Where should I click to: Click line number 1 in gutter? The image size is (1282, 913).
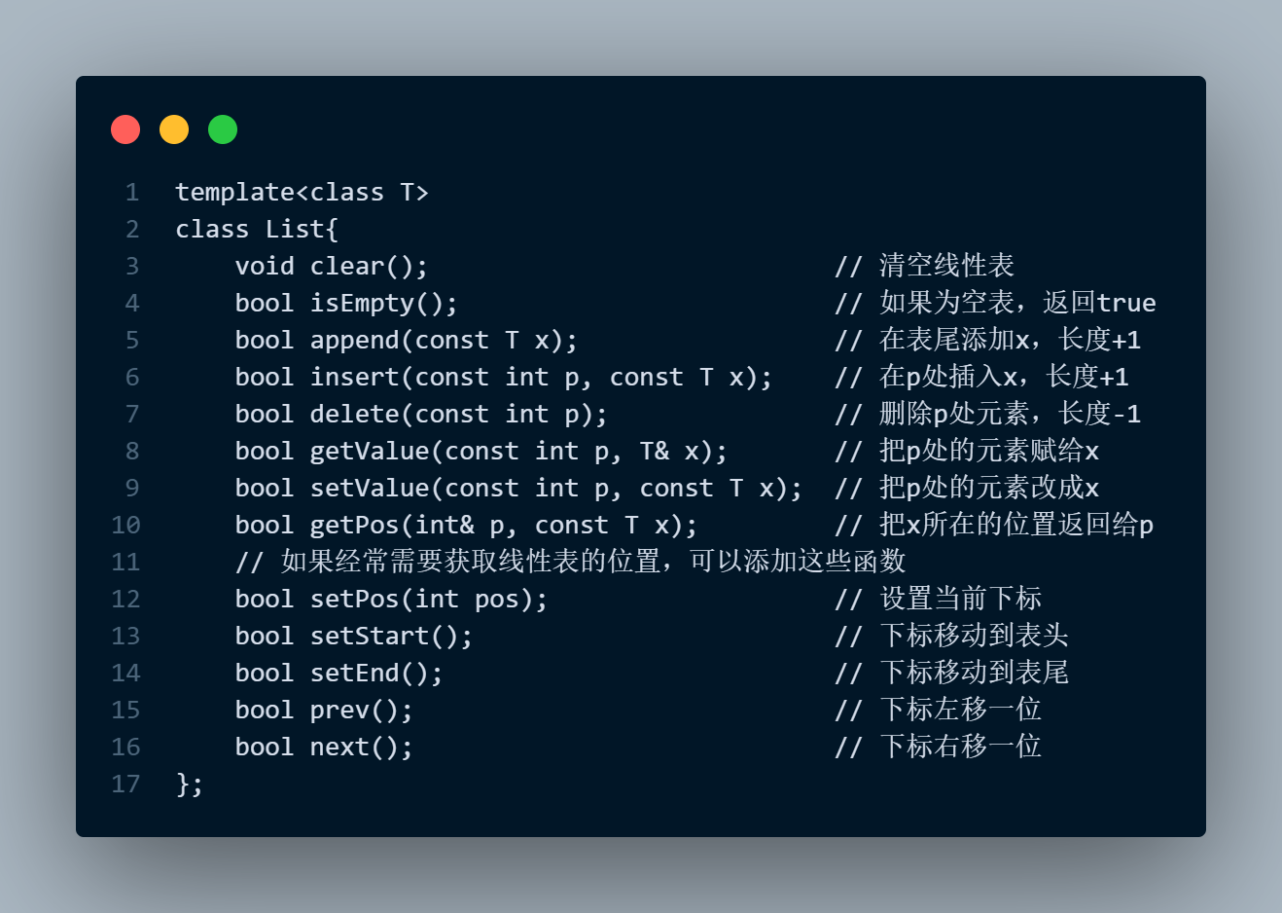coord(132,193)
